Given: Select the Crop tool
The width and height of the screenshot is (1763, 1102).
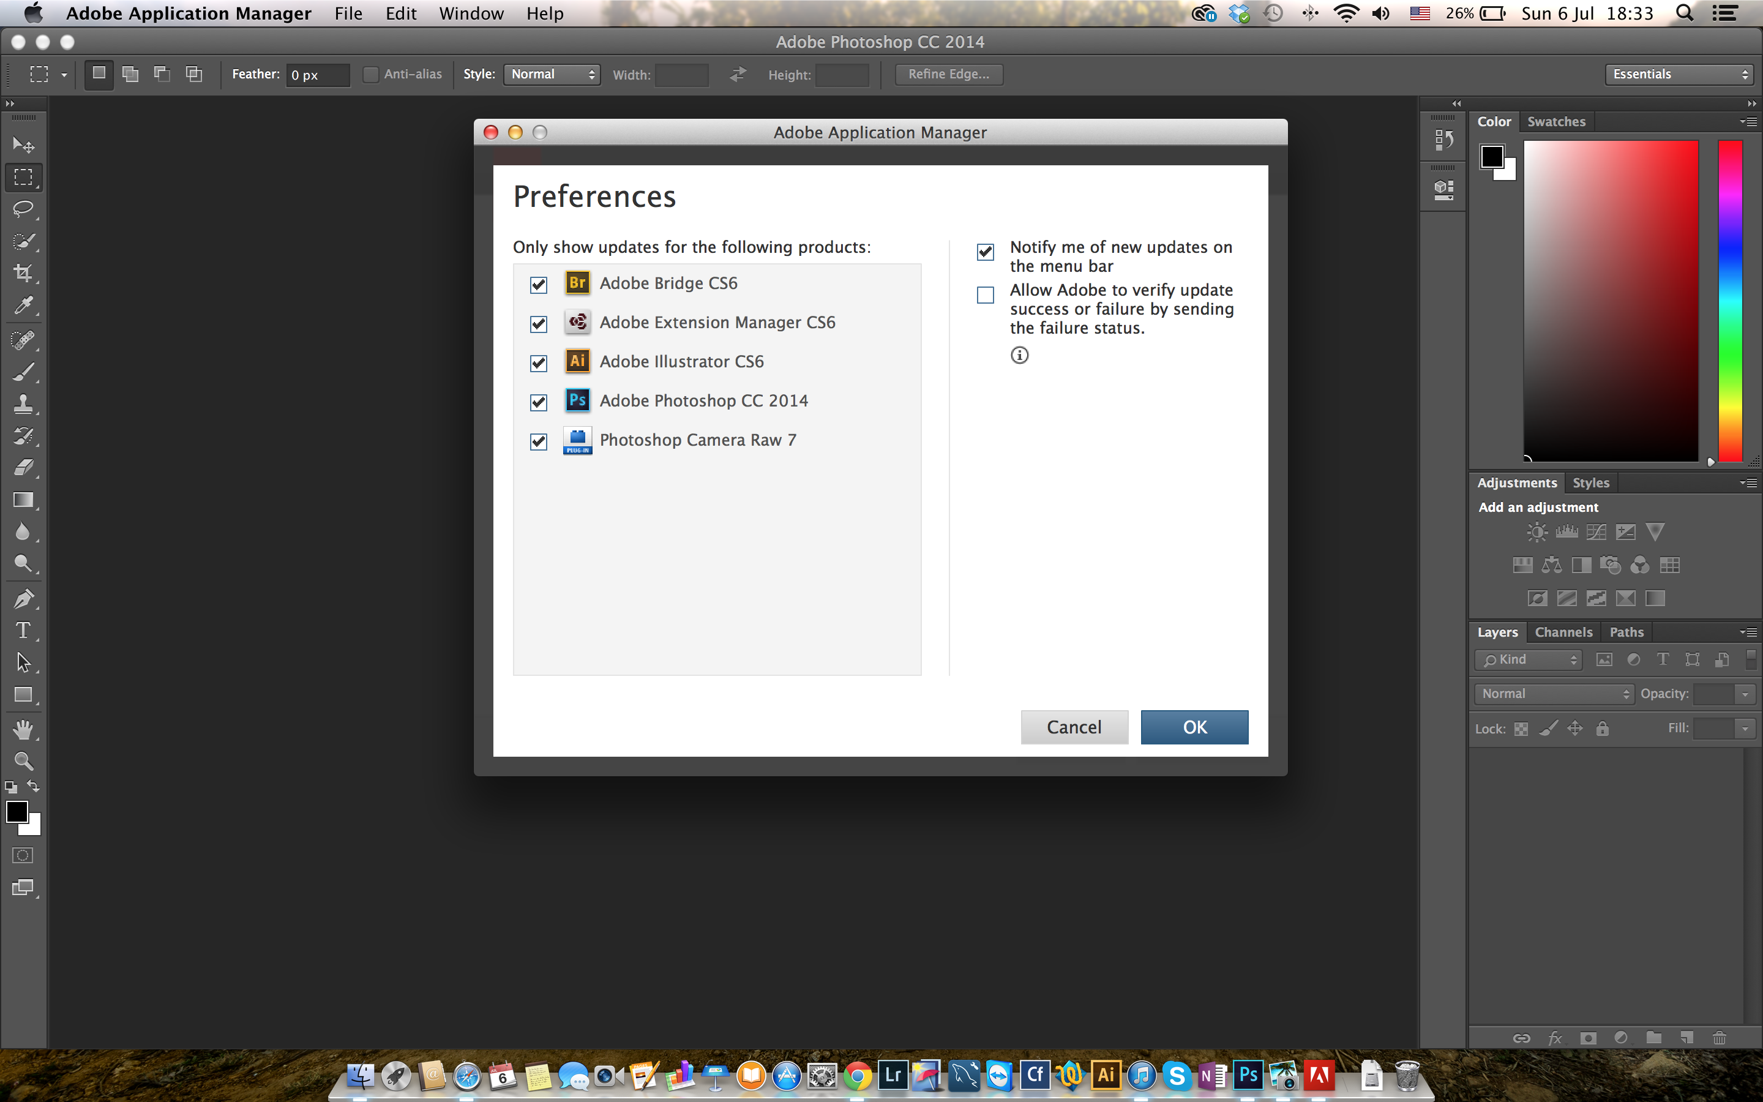Looking at the screenshot, I should 23,273.
